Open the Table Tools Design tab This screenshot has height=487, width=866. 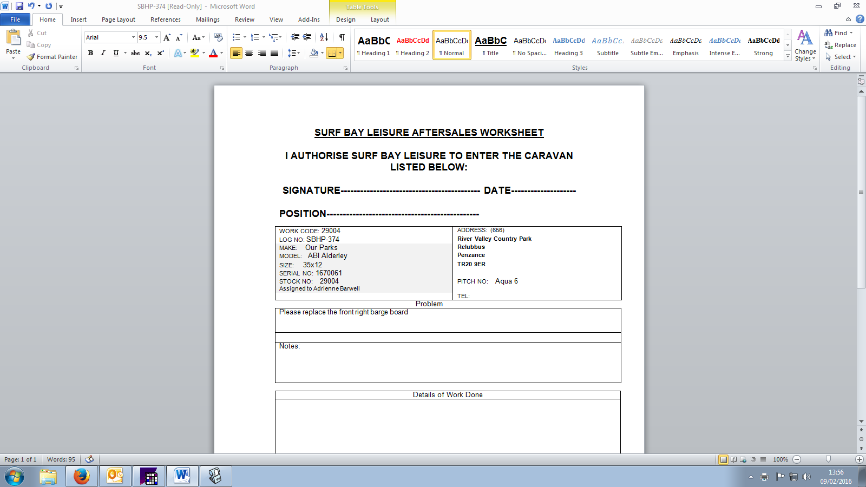[346, 19]
